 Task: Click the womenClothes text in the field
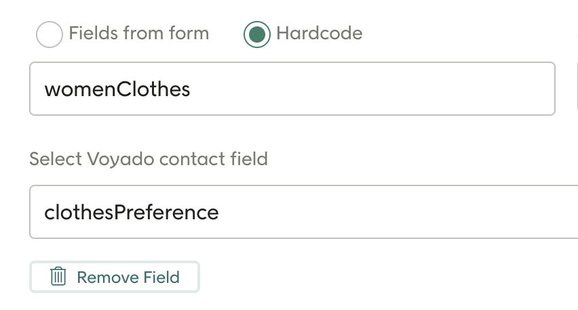(117, 89)
